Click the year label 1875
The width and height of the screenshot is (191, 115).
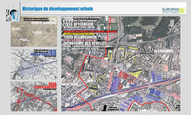[53, 51]
